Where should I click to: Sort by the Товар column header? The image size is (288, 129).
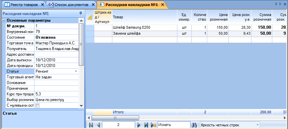coord(145,17)
